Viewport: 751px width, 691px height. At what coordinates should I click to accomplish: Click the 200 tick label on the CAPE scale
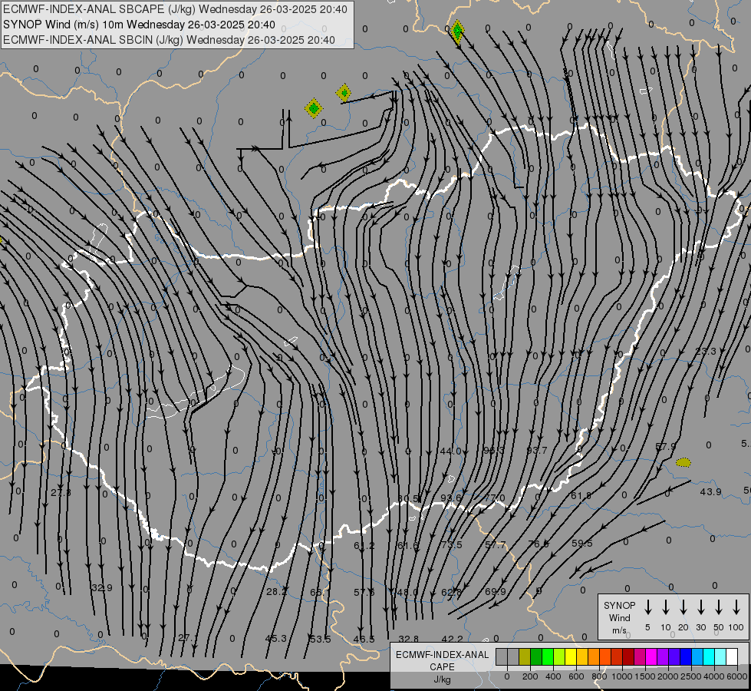pos(530,676)
